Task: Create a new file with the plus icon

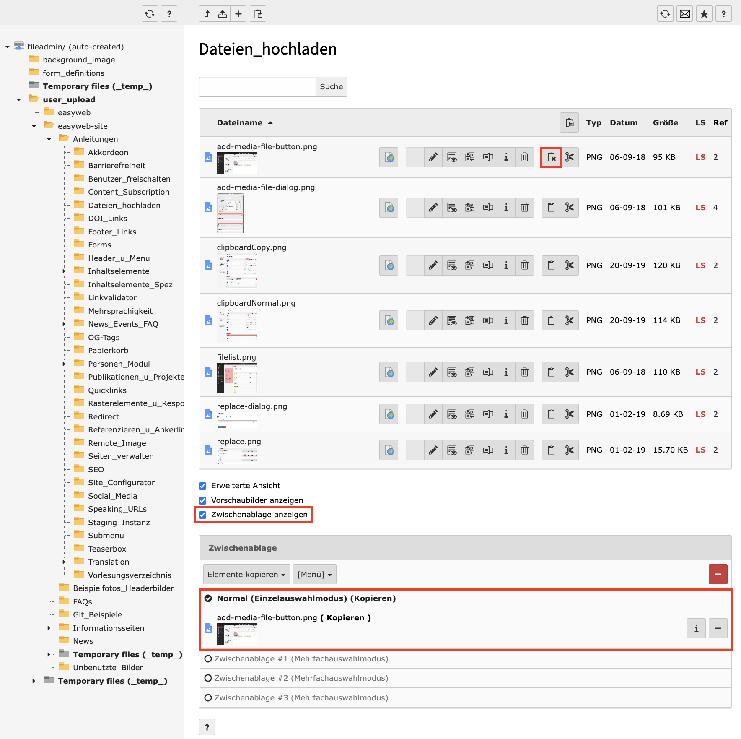Action: [x=238, y=13]
